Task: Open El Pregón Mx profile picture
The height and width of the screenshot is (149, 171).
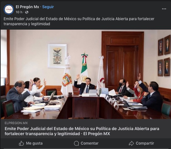Action: [x=9, y=9]
